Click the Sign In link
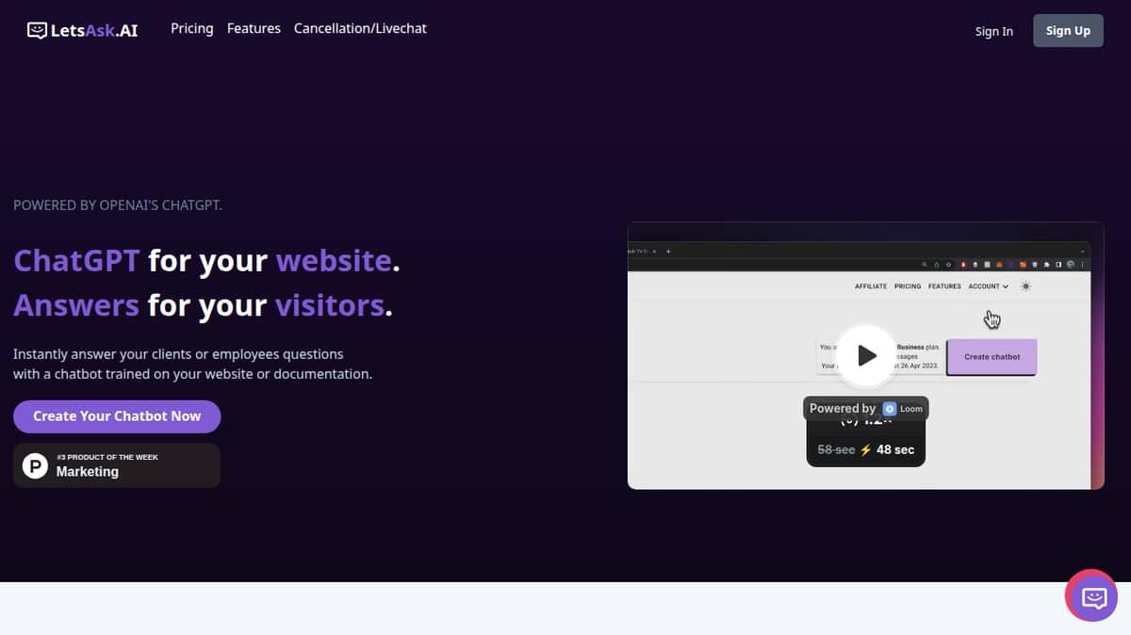Viewport: 1131px width, 635px height. (x=994, y=31)
